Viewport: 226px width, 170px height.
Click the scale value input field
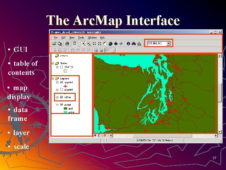pyautogui.click(x=157, y=43)
